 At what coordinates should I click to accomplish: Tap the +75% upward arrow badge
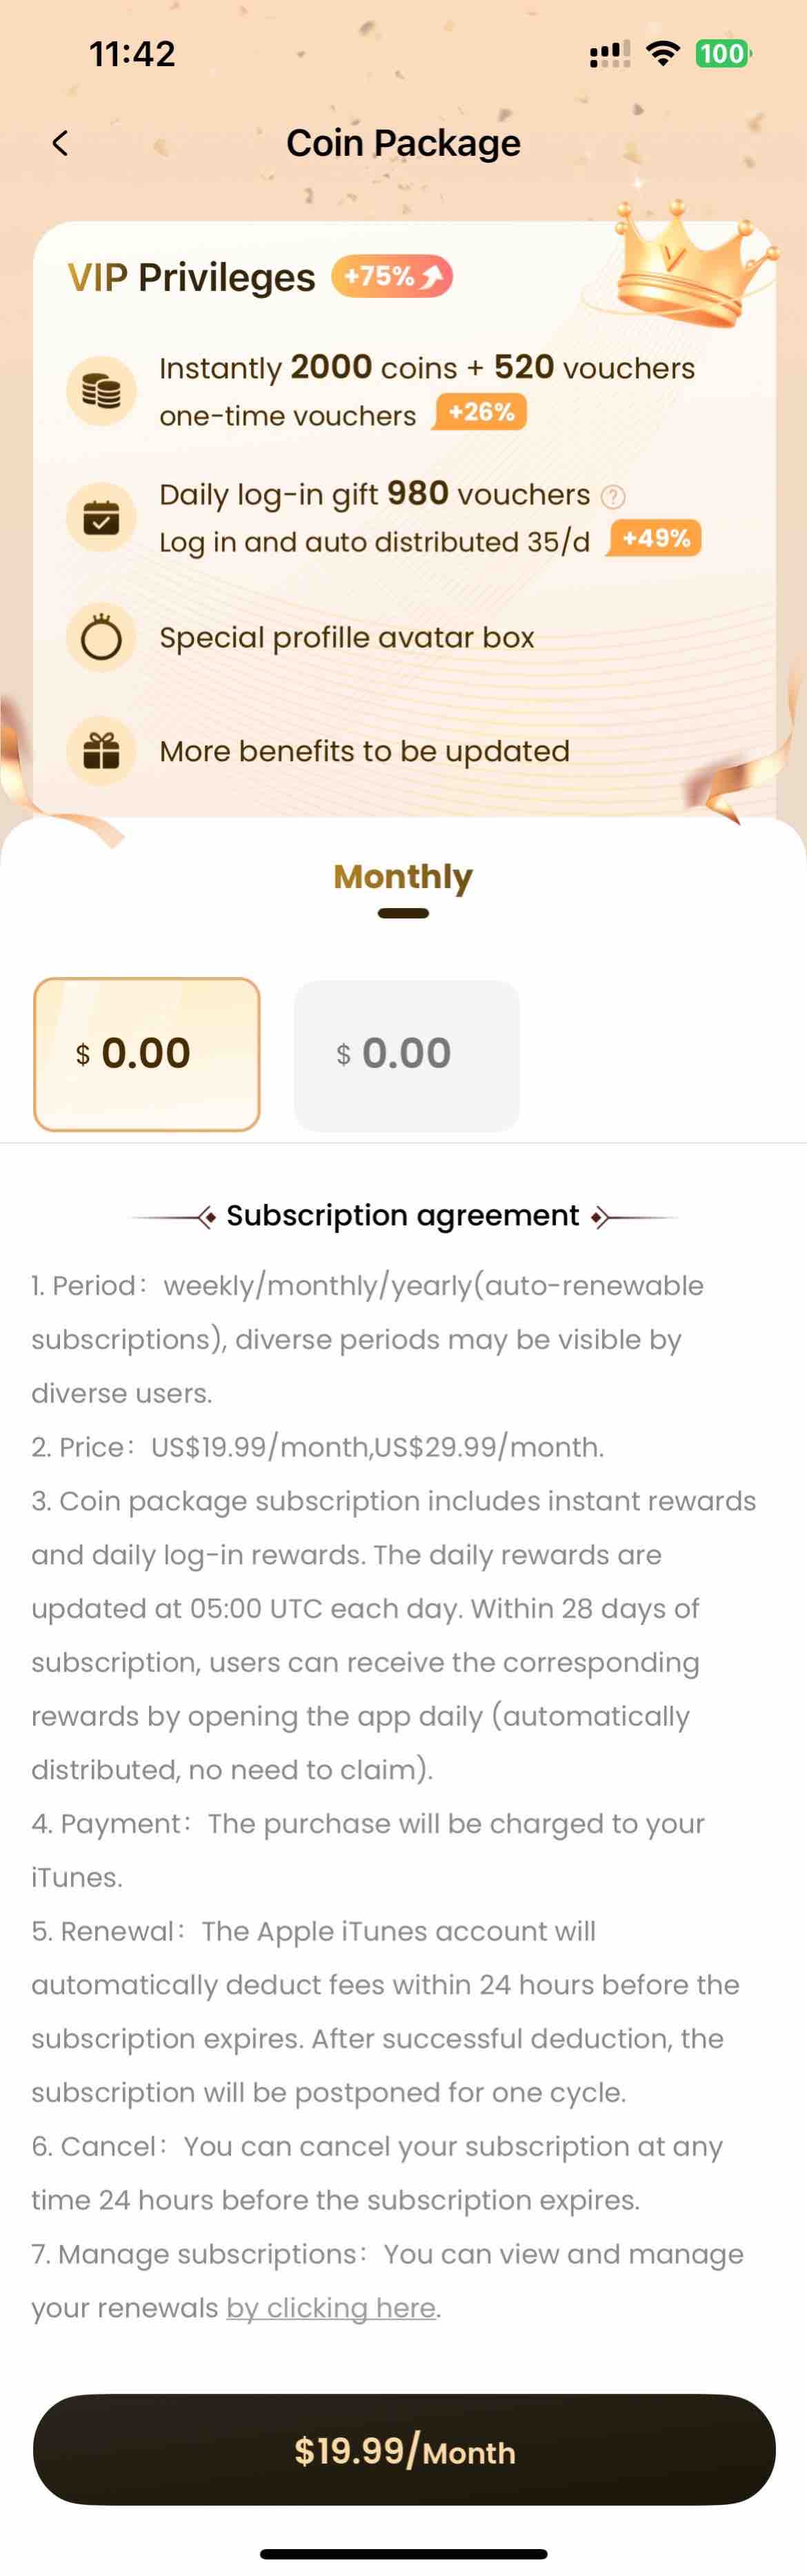click(392, 276)
